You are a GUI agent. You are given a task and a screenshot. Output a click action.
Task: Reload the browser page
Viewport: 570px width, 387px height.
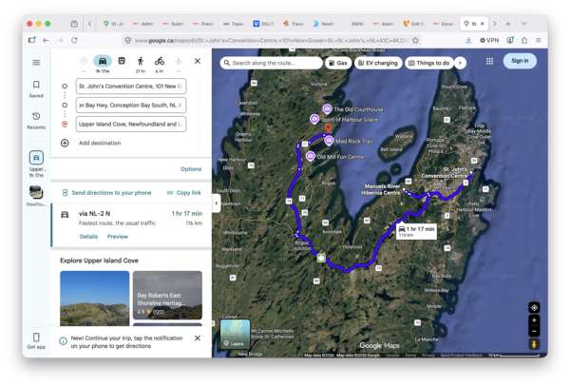point(74,40)
